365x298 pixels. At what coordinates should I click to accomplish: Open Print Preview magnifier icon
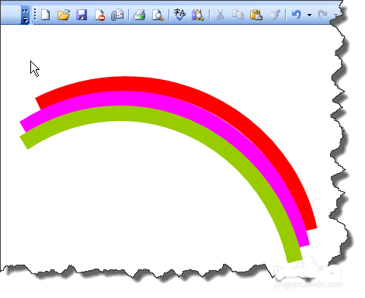(x=158, y=15)
